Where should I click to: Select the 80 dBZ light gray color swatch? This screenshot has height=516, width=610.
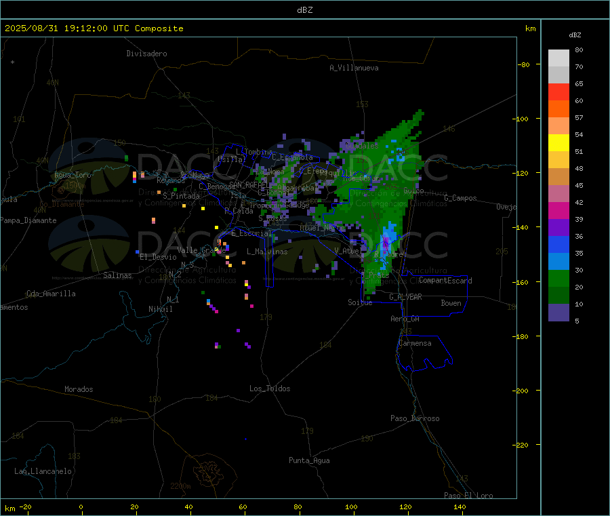558,58
